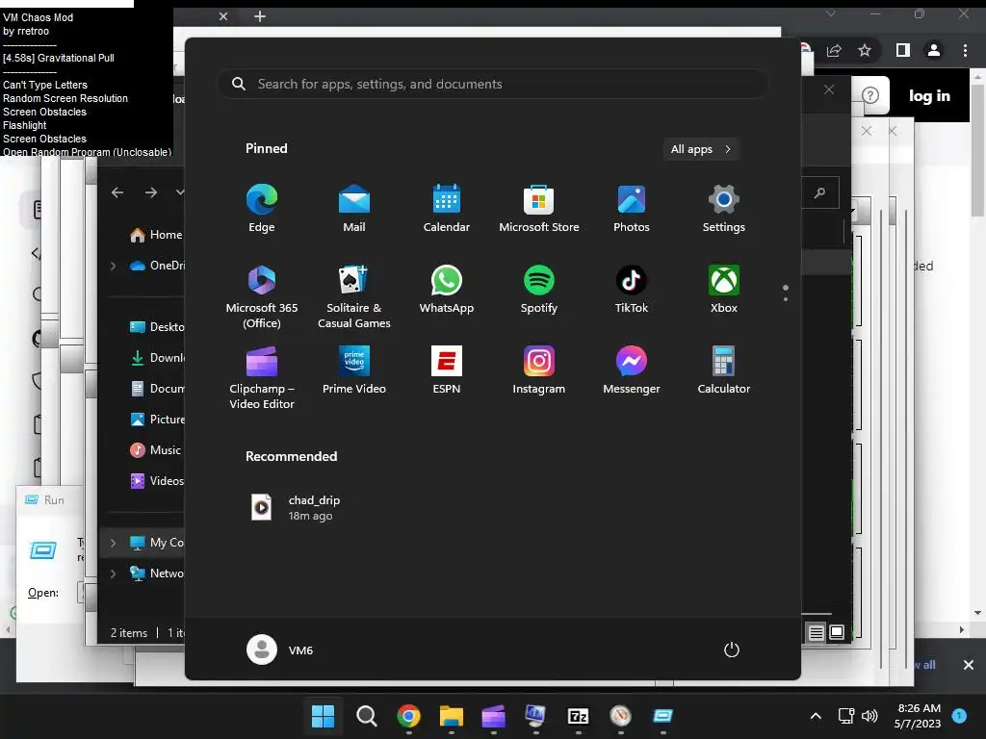Open Edge from pinned apps
The height and width of the screenshot is (739, 986).
pos(262,209)
